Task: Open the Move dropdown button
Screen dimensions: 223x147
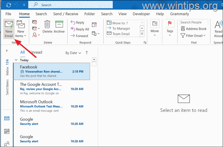Action: [155, 29]
